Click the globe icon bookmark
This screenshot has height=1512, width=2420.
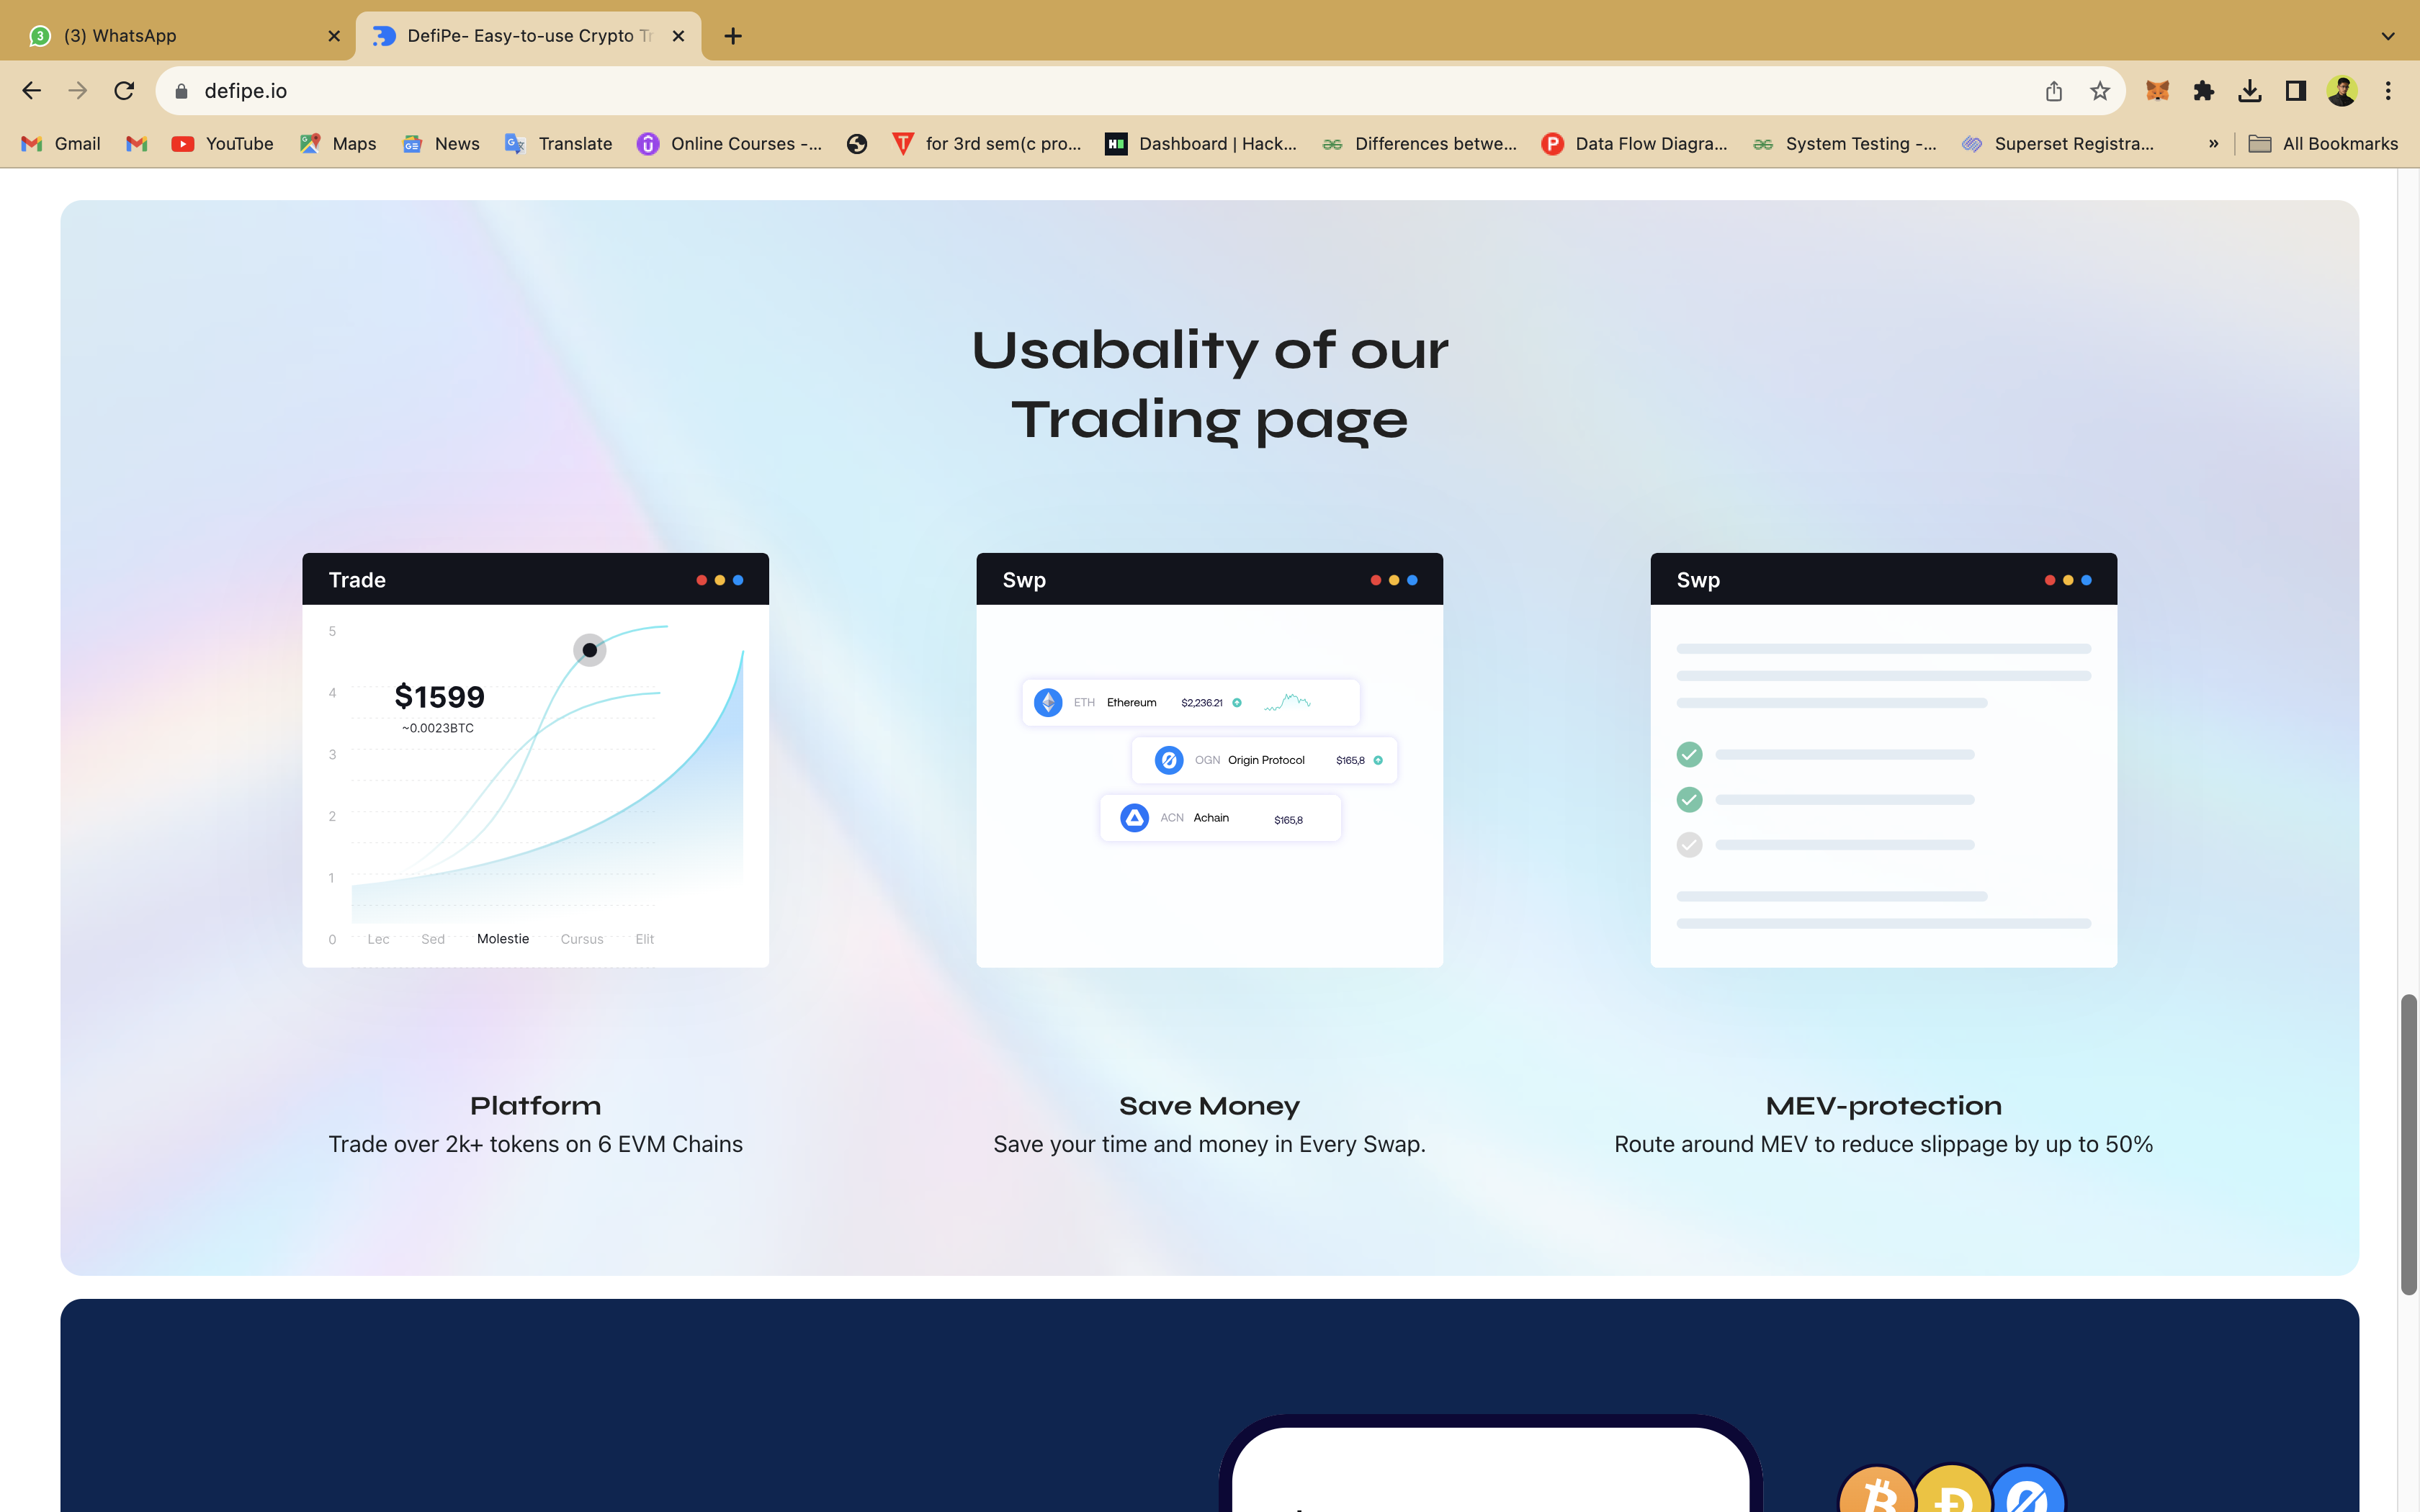pos(857,144)
